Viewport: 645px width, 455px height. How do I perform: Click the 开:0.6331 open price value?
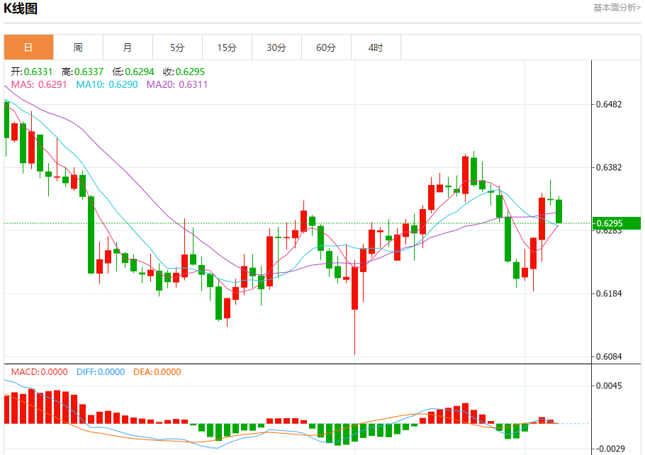click(x=32, y=72)
